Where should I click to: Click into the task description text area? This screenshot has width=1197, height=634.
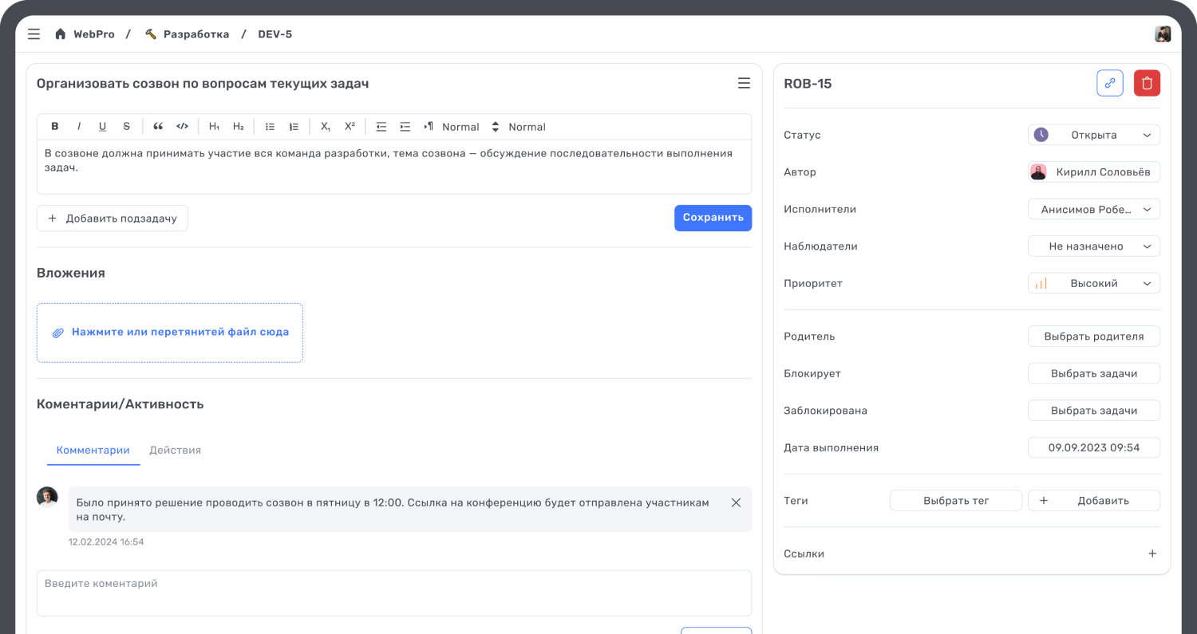click(394, 167)
